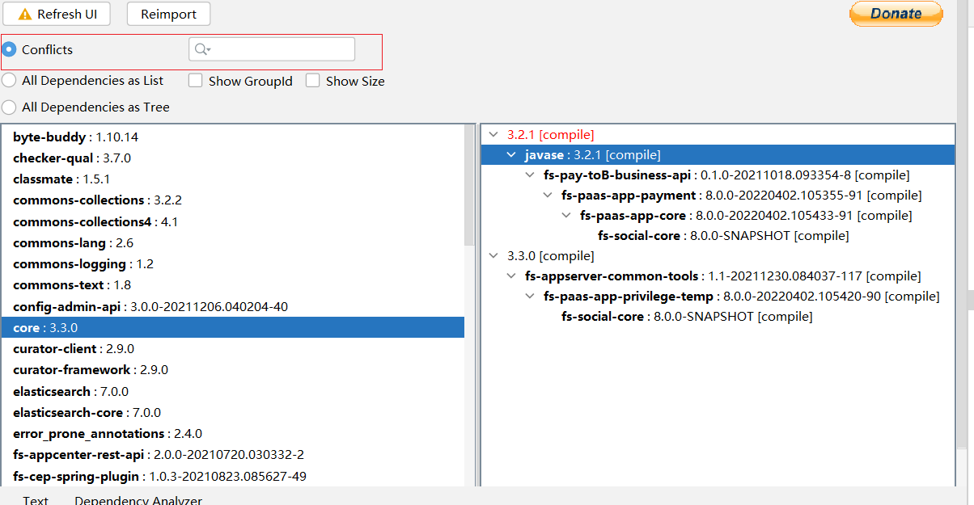Click the Refresh UI warning icon
The height and width of the screenshot is (505, 974).
(x=25, y=15)
